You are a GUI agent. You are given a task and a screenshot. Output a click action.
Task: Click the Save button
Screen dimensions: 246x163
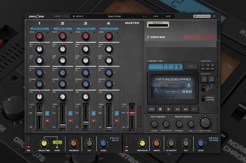tap(168, 16)
